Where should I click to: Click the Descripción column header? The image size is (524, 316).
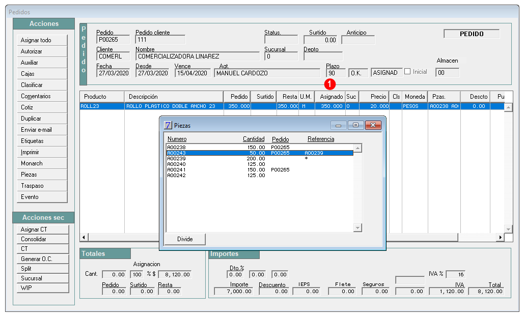coord(174,97)
